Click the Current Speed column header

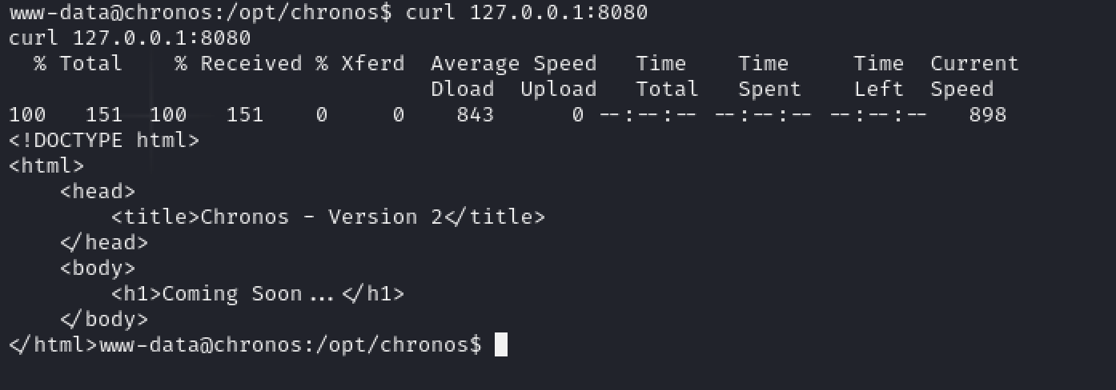(x=974, y=76)
